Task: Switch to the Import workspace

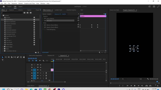Action: point(9,6)
